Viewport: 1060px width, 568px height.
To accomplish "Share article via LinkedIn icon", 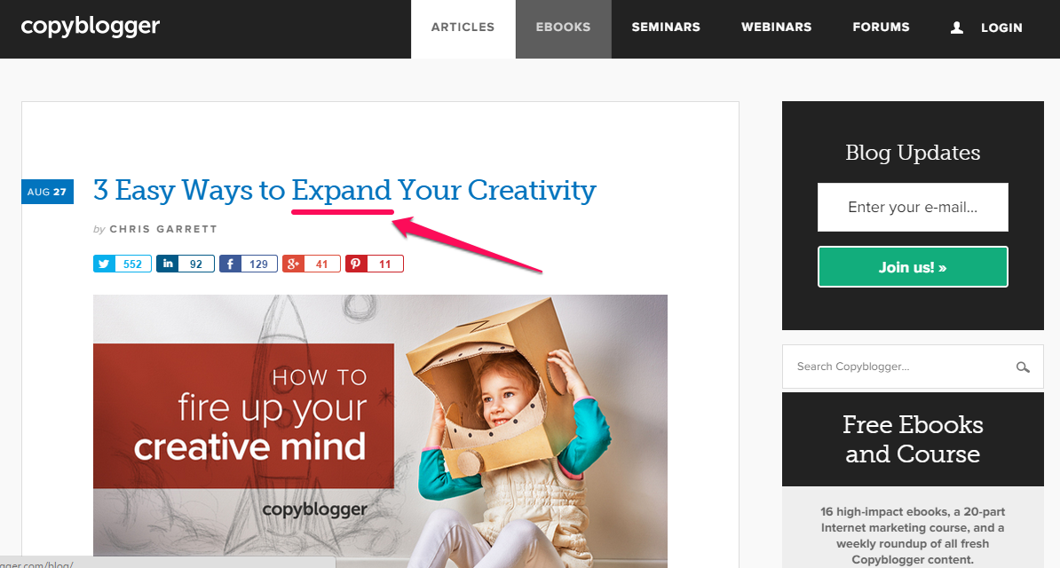I will coord(168,264).
